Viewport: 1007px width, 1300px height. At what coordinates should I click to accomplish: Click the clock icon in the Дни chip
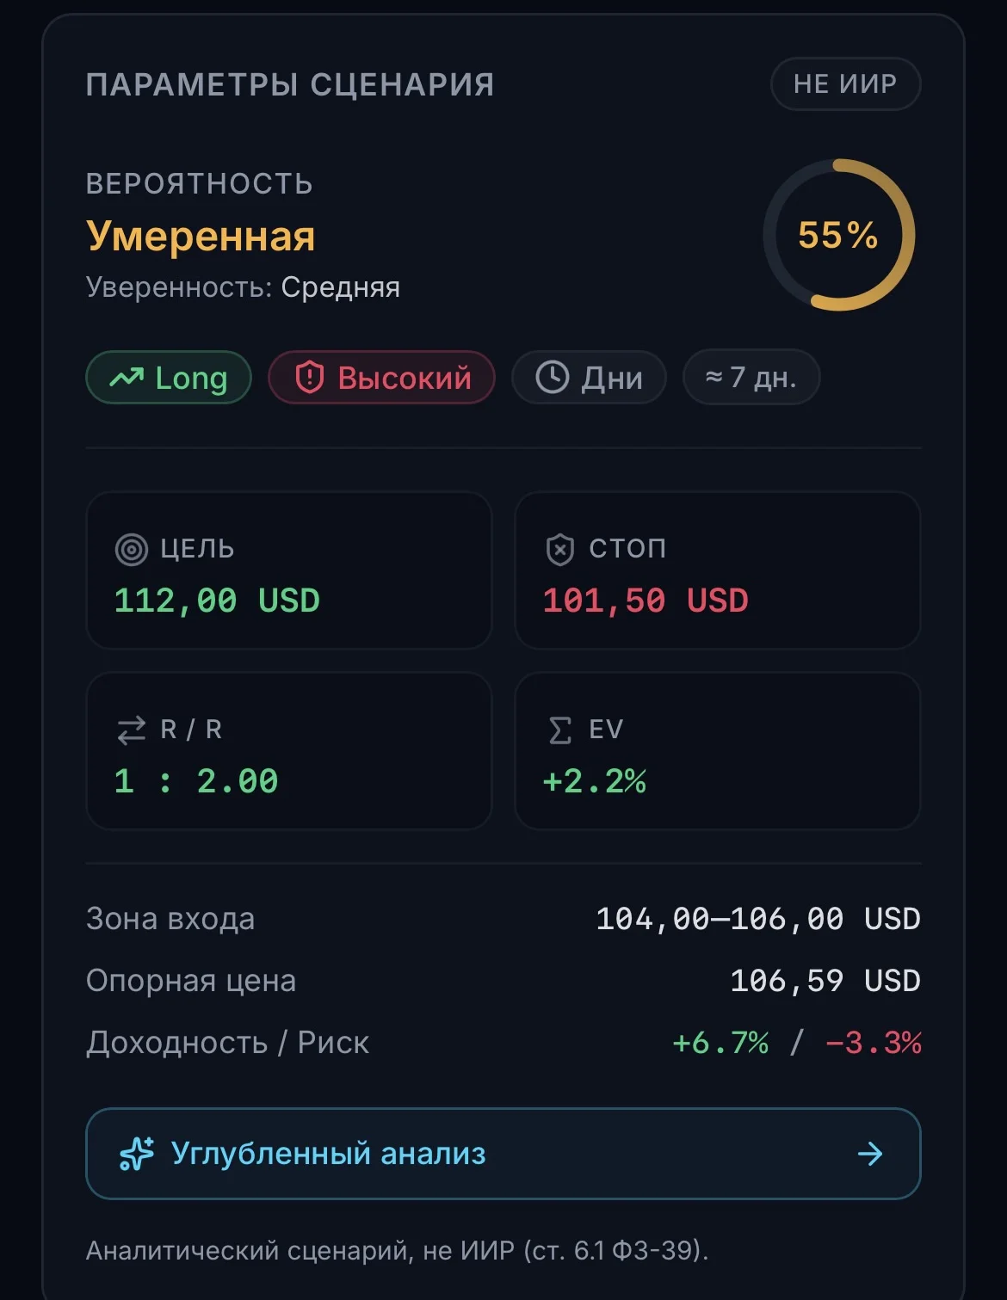pyautogui.click(x=553, y=378)
